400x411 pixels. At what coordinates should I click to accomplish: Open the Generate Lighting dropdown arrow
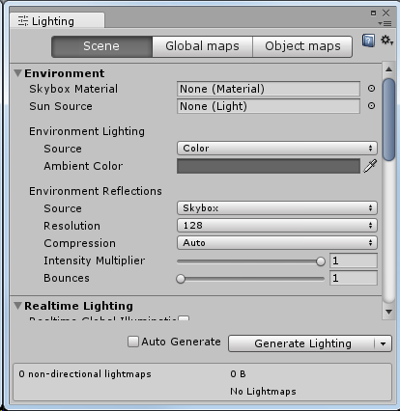(384, 343)
